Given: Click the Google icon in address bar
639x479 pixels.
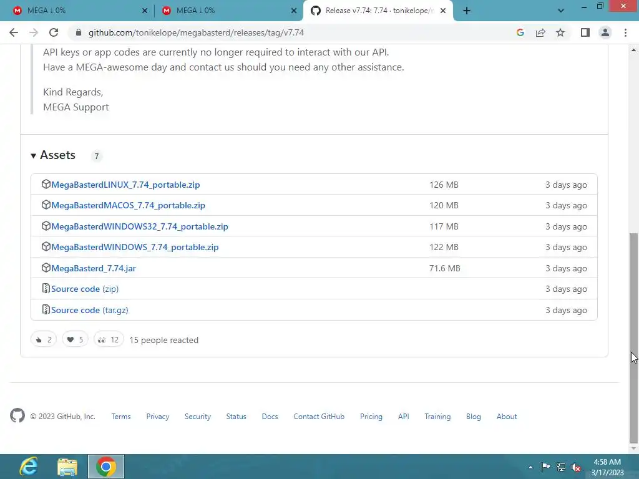Looking at the screenshot, I should pos(520,32).
